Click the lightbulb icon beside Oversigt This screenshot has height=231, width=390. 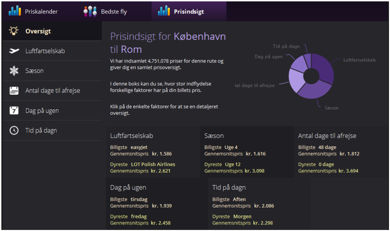click(14, 31)
